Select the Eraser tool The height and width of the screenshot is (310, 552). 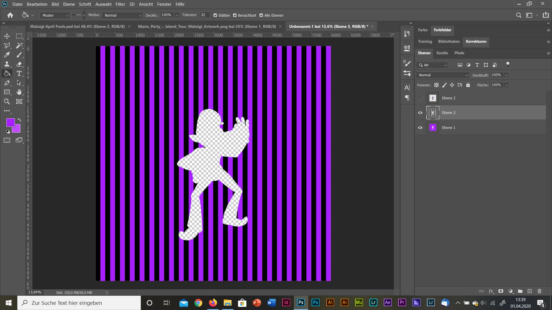tap(19, 64)
